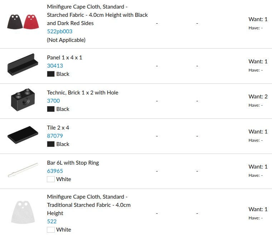The image size is (272, 238).
Task: Click the 63965 part number link
Action: click(55, 171)
